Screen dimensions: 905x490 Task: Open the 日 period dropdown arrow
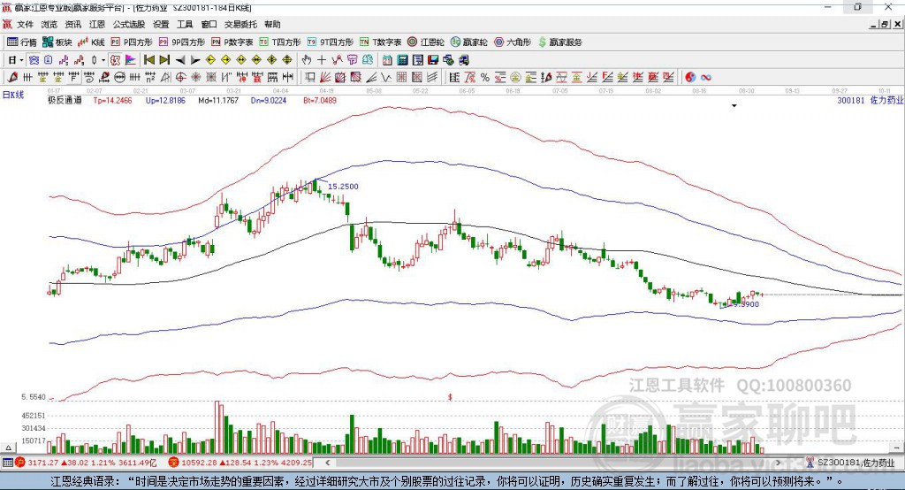point(21,60)
